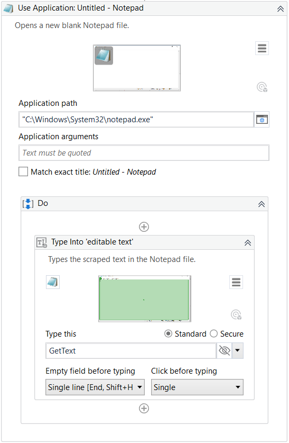289x443 pixels.
Task: Click the Notepad window thumbnail
Action: [137, 68]
